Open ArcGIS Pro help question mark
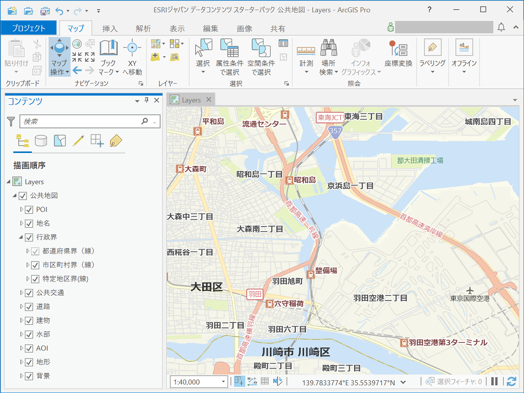The image size is (524, 393). coord(429,10)
